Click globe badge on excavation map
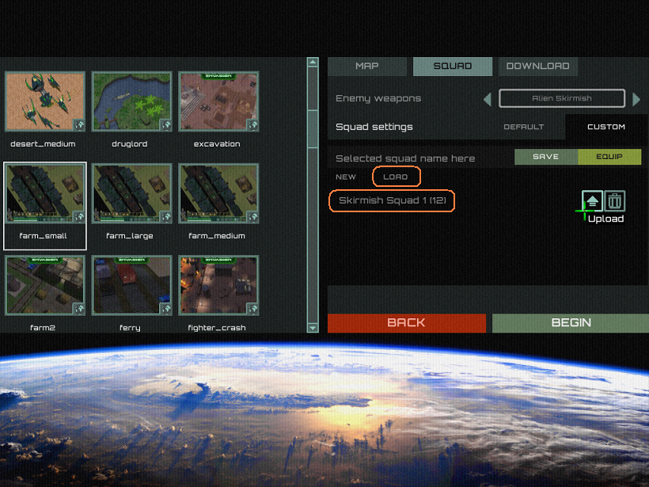 (252, 124)
